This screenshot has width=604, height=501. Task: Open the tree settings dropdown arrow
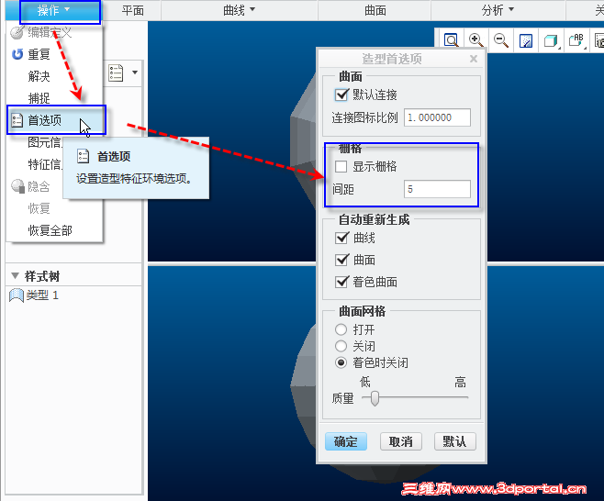coord(135,72)
